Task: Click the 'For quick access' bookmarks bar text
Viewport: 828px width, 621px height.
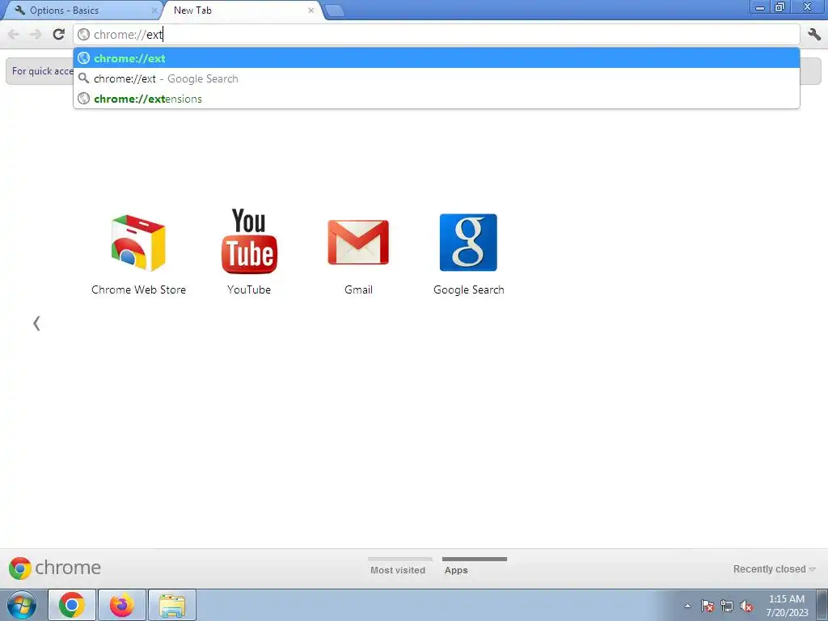Action: 42,71
